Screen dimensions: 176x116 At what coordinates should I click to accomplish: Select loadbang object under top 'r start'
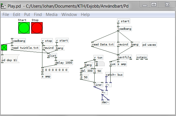[124, 29]
